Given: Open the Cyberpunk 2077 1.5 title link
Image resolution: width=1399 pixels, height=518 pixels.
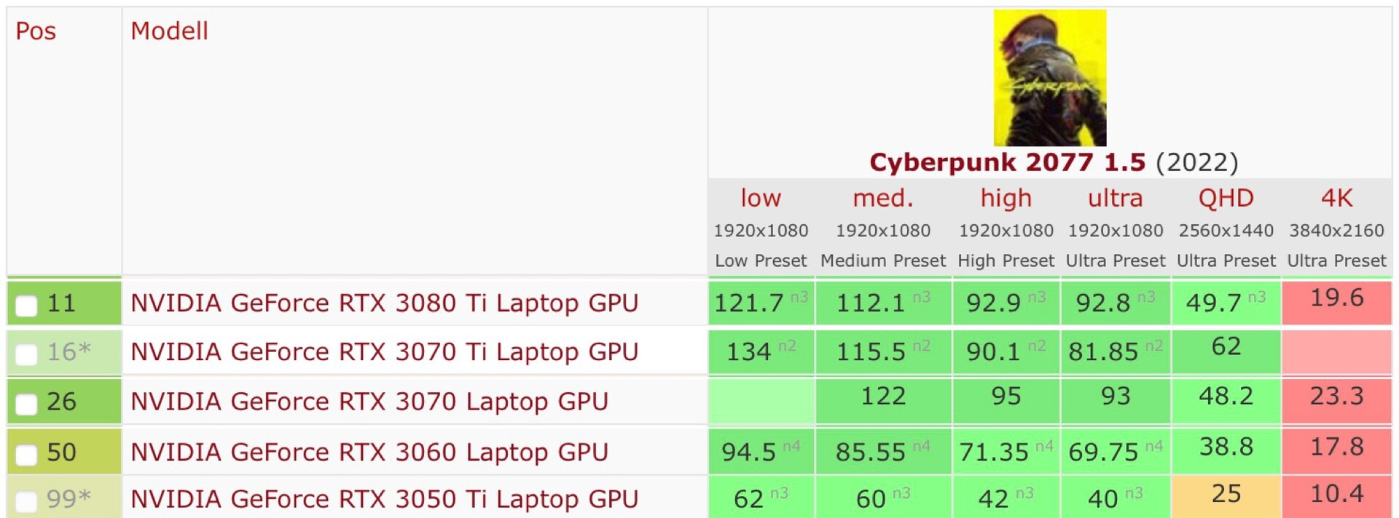Looking at the screenshot, I should (x=1007, y=162).
